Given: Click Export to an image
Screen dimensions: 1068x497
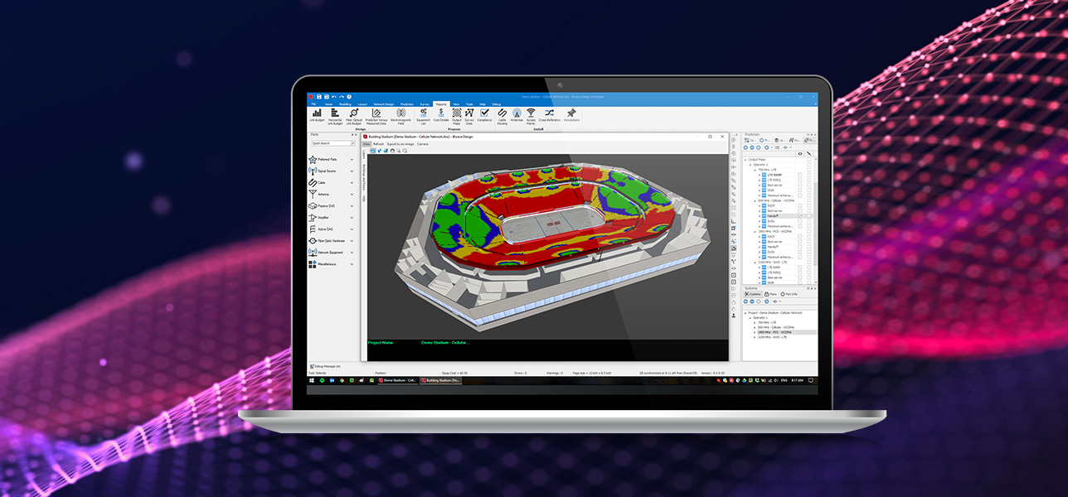Looking at the screenshot, I should (400, 144).
